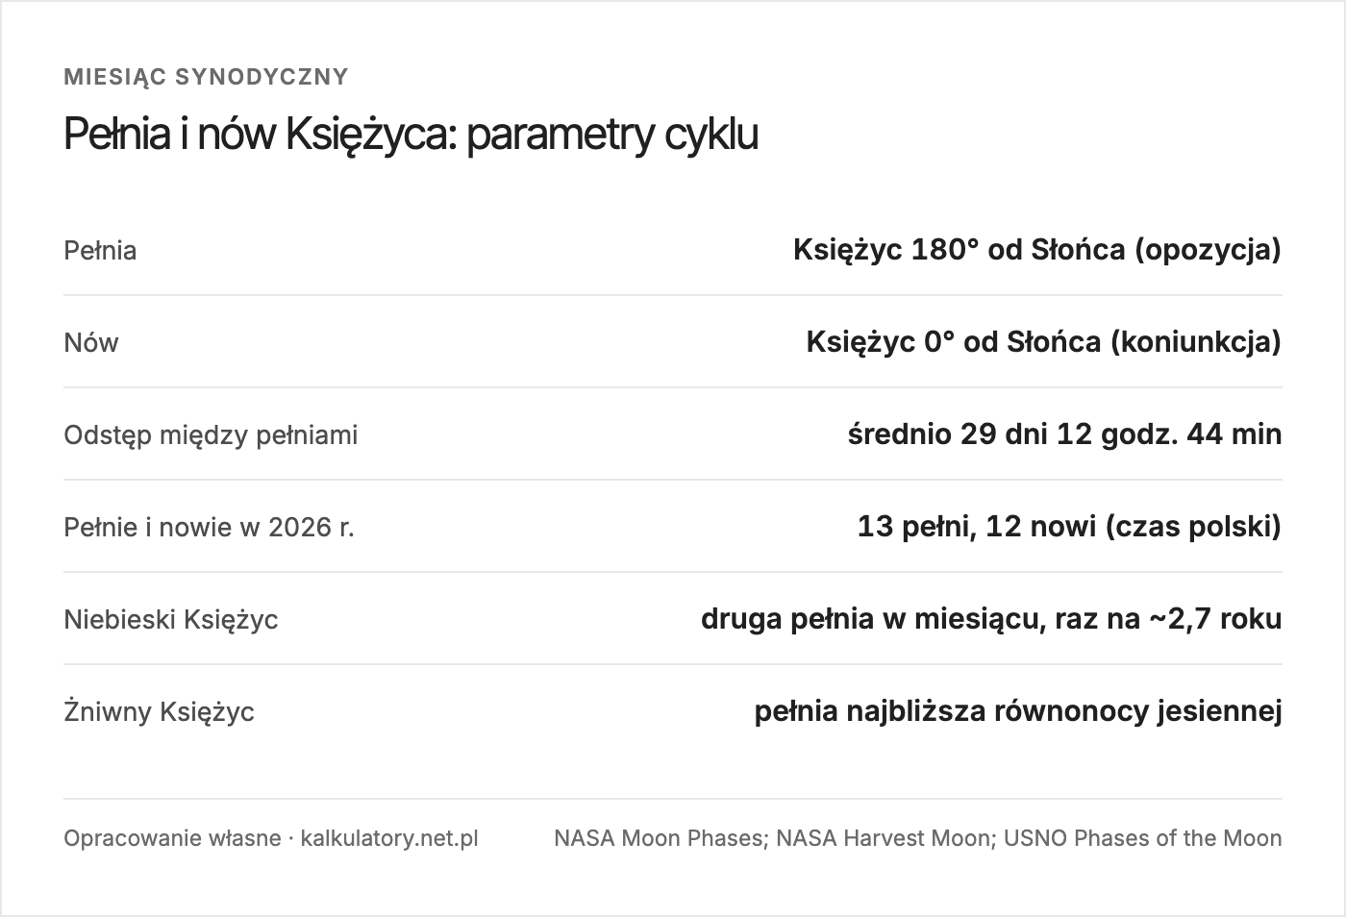Click the title 'Pełnia i nów Księżyca: parametry cyklu'
1346x917 pixels.
(x=411, y=135)
